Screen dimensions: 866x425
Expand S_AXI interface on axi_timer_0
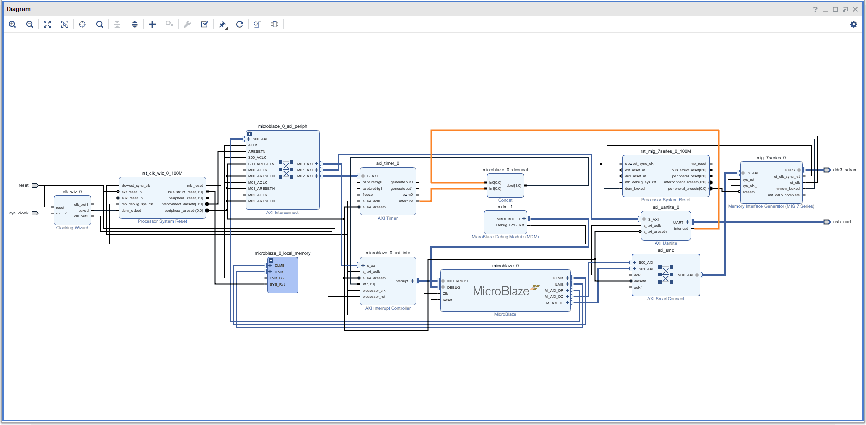pyautogui.click(x=363, y=176)
